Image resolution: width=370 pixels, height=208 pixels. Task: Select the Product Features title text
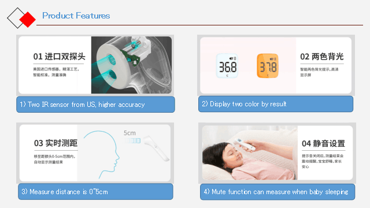76,16
